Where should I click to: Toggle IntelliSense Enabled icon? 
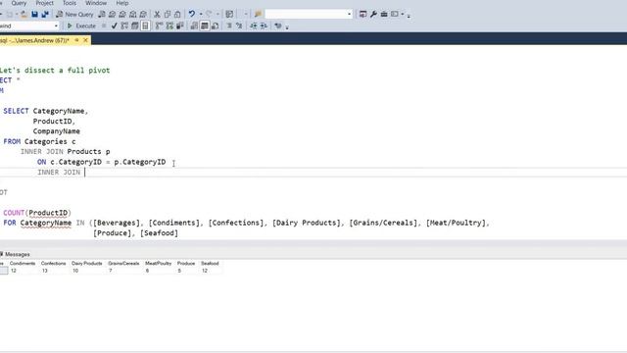145,26
